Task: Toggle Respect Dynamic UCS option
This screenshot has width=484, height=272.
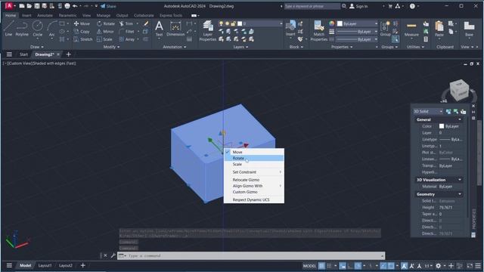Action: pyautogui.click(x=254, y=199)
